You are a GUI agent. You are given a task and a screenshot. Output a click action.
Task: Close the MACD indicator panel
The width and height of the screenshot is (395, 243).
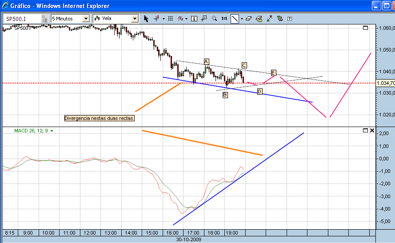[372, 131]
